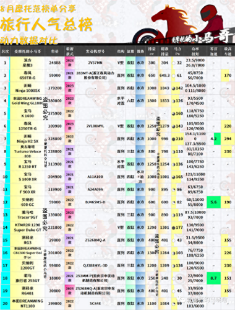This screenshot has height=310, width=235.
Task: Click the 水冷+油冷 cooling cell
Action: (x=140, y=177)
